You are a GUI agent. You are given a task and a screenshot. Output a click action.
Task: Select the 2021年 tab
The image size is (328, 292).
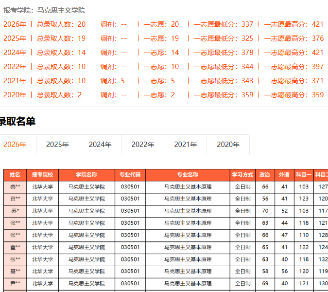pyautogui.click(x=186, y=145)
